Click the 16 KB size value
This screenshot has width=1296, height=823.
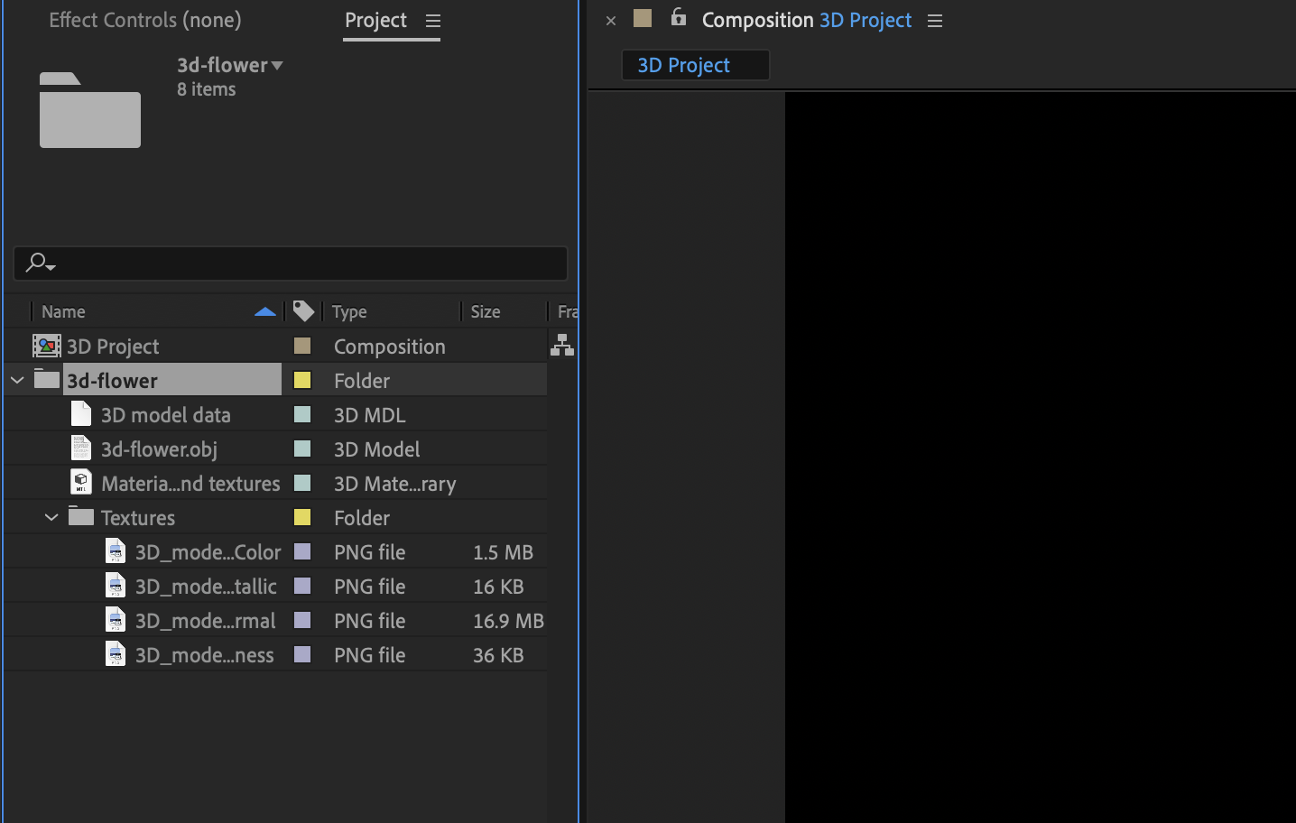[x=498, y=587]
